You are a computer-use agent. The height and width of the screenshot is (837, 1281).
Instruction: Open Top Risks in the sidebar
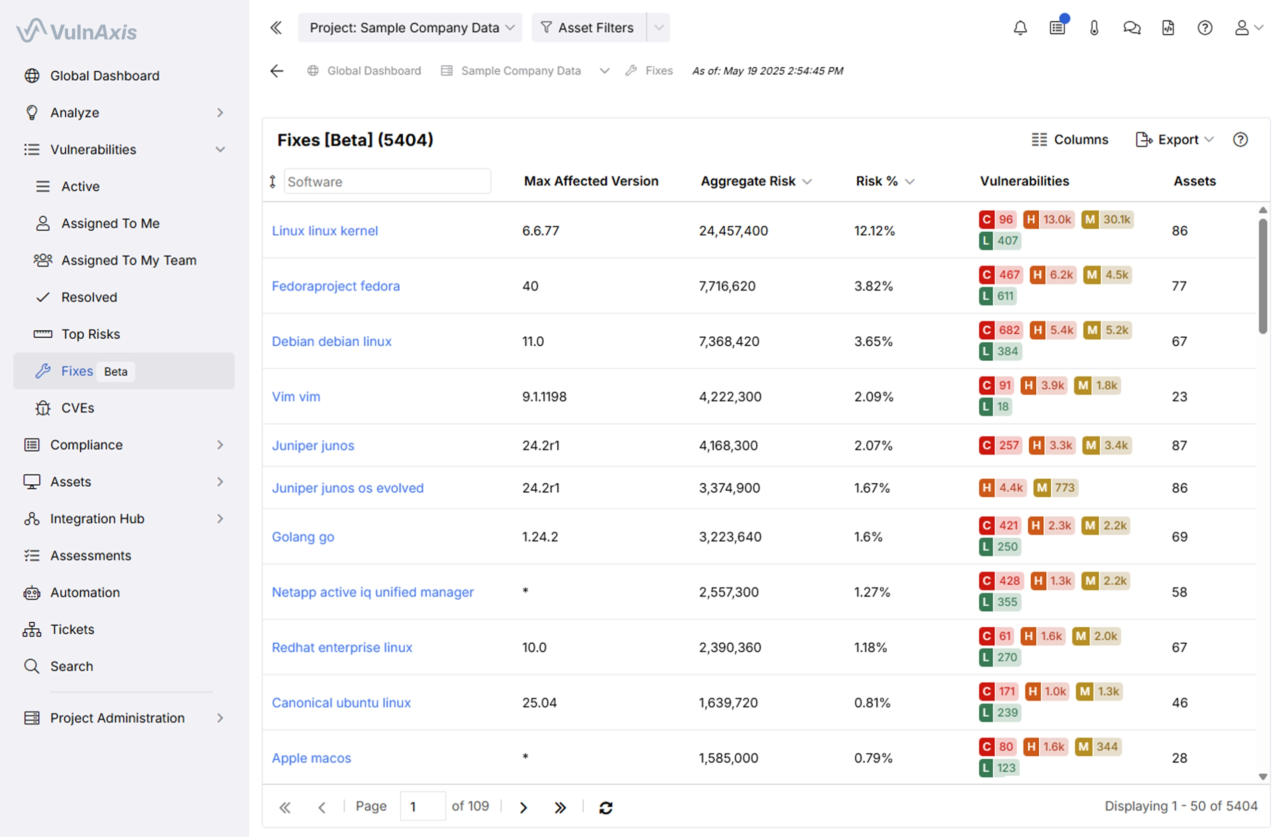click(90, 334)
